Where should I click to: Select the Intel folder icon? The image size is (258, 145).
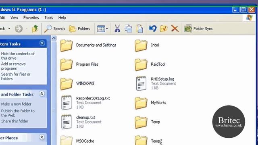(x=141, y=46)
